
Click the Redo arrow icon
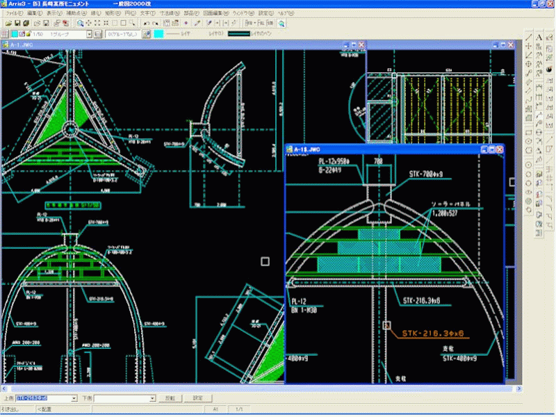pyautogui.click(x=155, y=23)
